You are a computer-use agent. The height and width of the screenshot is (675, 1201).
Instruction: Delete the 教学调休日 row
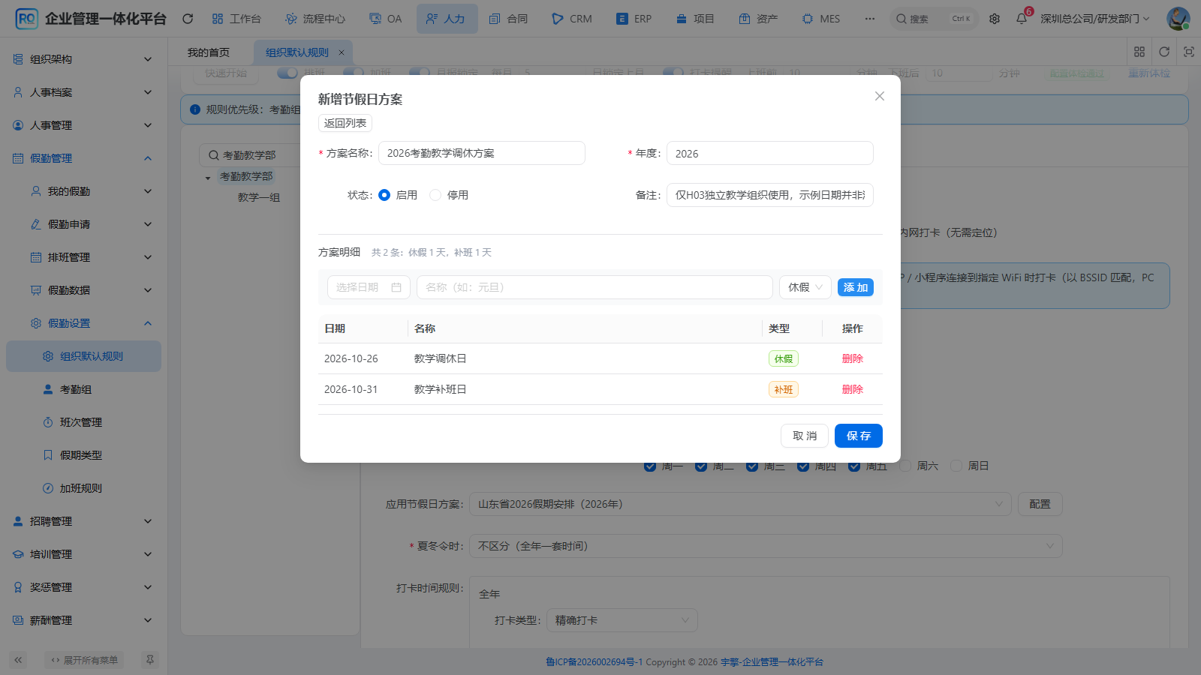853,358
